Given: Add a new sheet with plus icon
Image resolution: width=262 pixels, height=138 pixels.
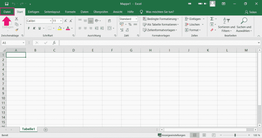Looking at the screenshot, I should coord(46,130).
